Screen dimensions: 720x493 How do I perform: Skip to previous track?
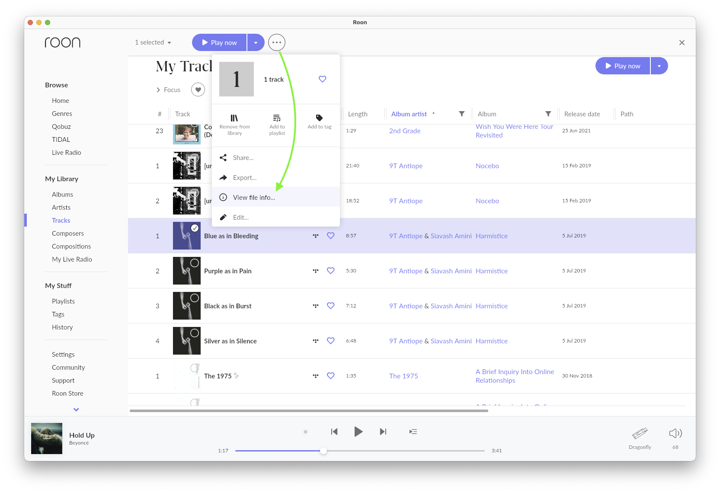(334, 432)
